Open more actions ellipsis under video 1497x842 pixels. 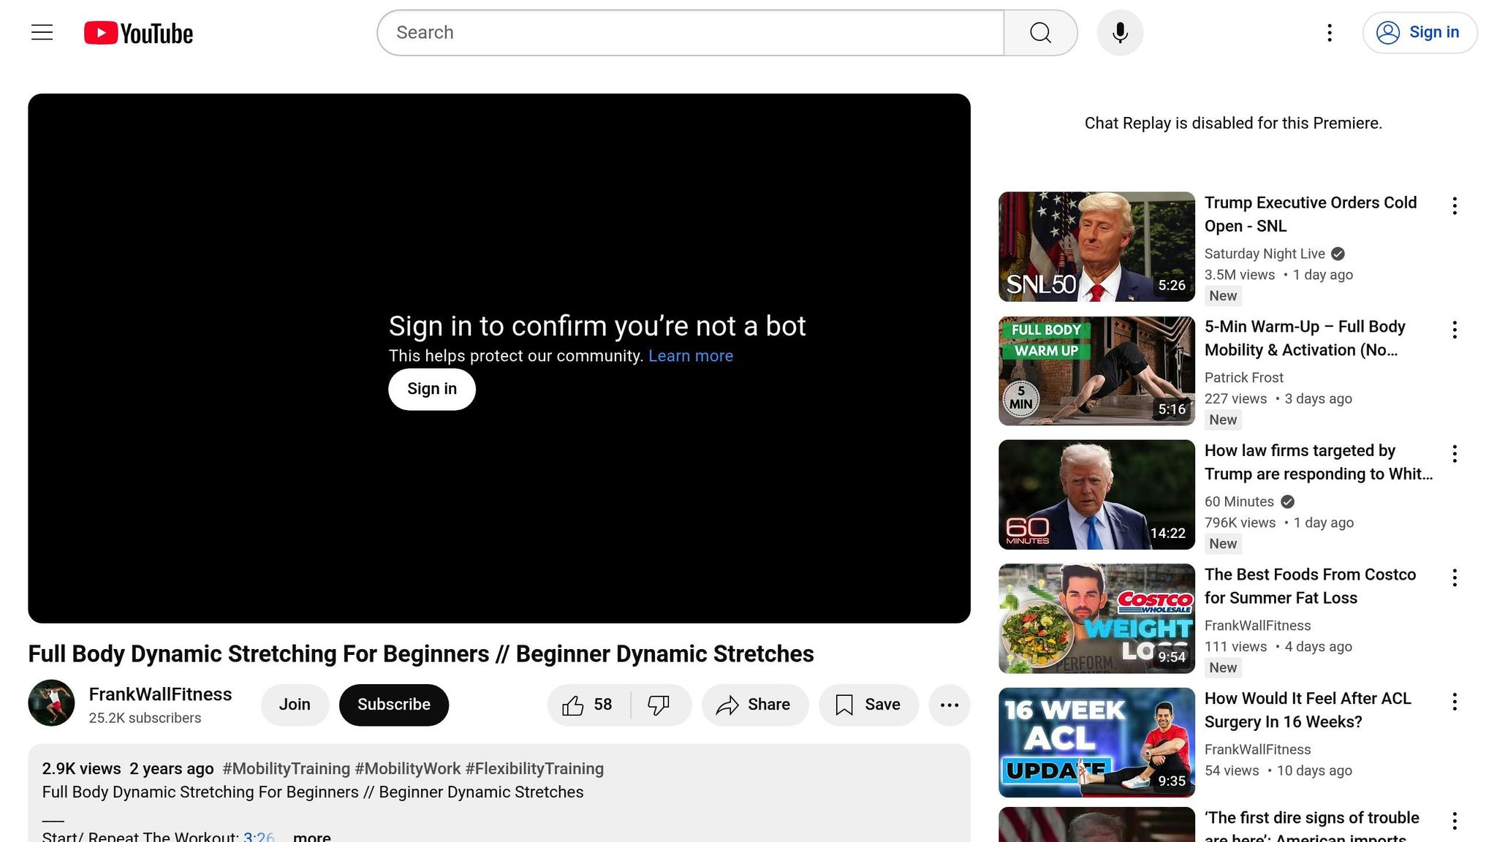[950, 705]
